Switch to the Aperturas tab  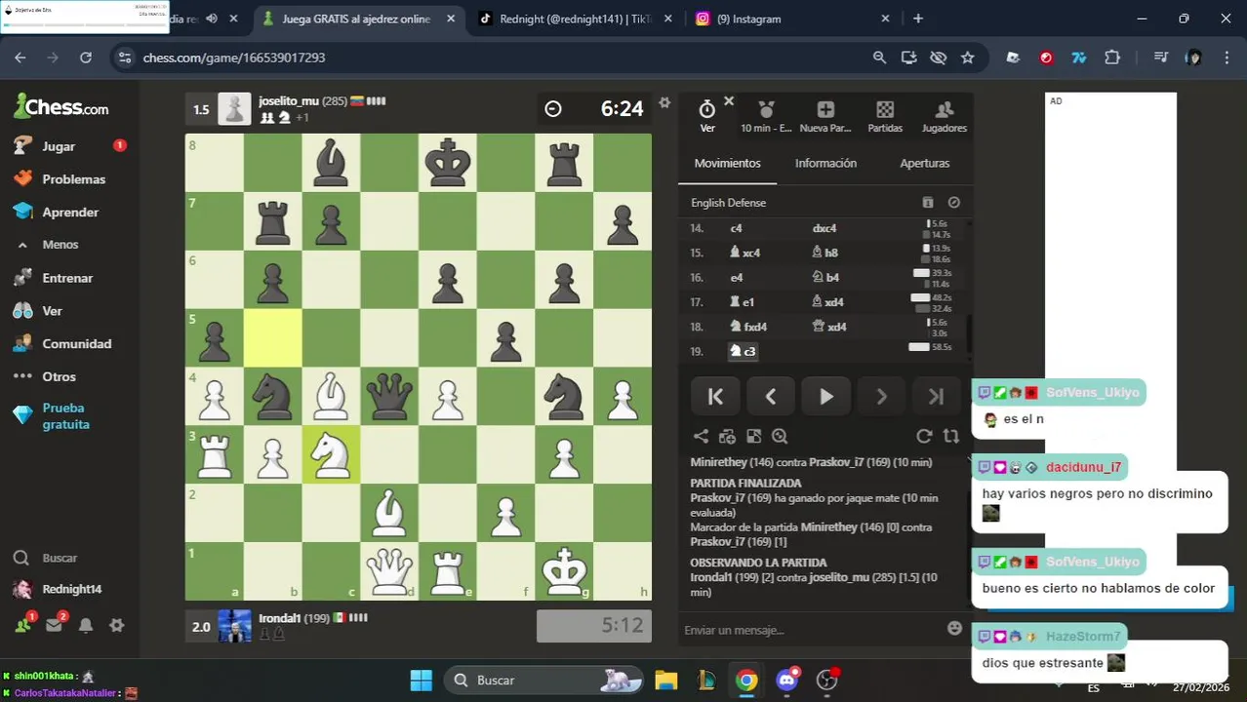coord(924,163)
